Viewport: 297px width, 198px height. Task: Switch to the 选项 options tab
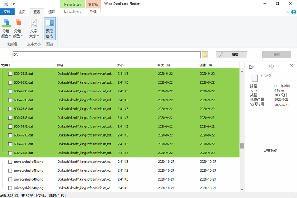52,12
